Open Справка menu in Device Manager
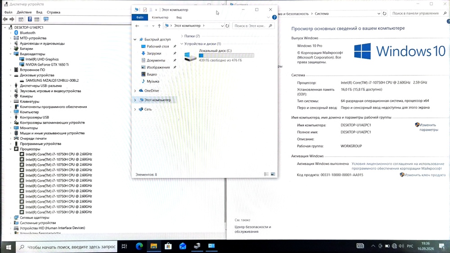Screen dimensions: 450x253 point(54,12)
